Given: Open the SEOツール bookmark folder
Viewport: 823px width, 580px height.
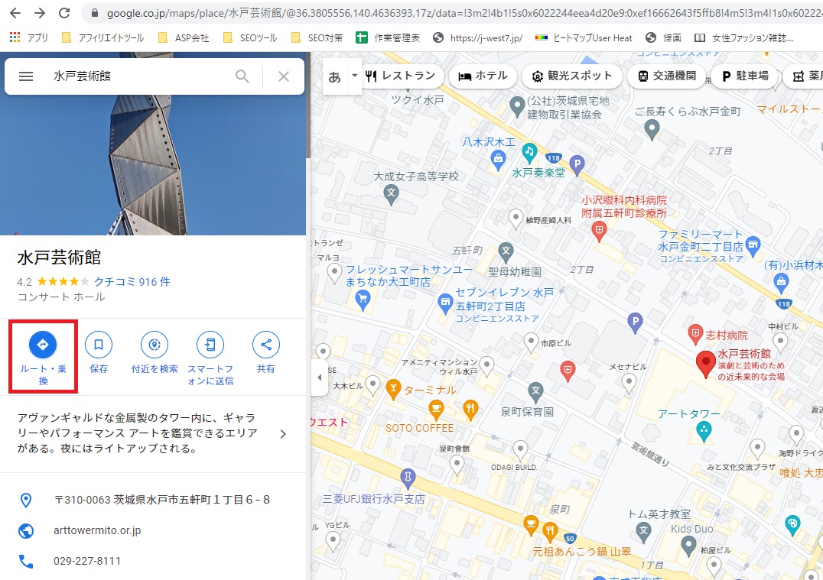Looking at the screenshot, I should point(250,37).
